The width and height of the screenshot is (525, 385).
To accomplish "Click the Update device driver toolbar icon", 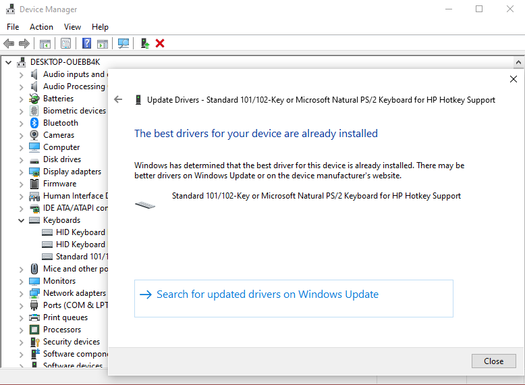I will [145, 43].
